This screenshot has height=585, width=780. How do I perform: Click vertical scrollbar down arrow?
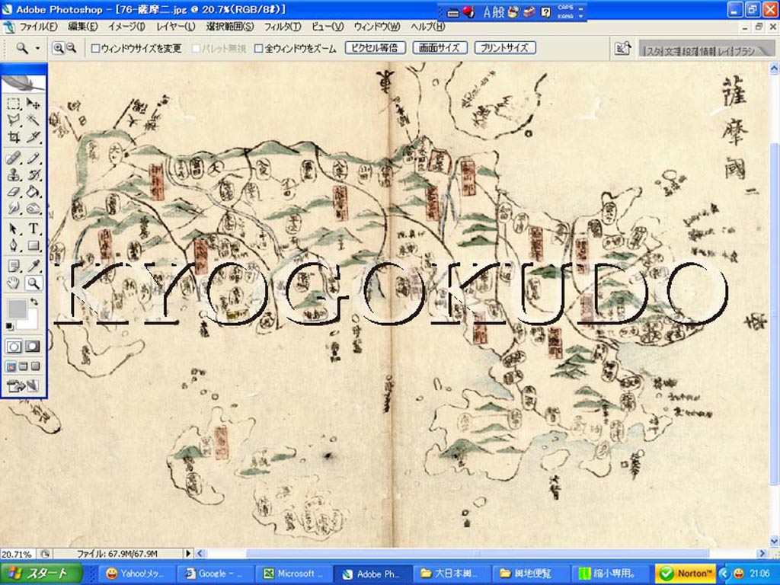point(774,542)
